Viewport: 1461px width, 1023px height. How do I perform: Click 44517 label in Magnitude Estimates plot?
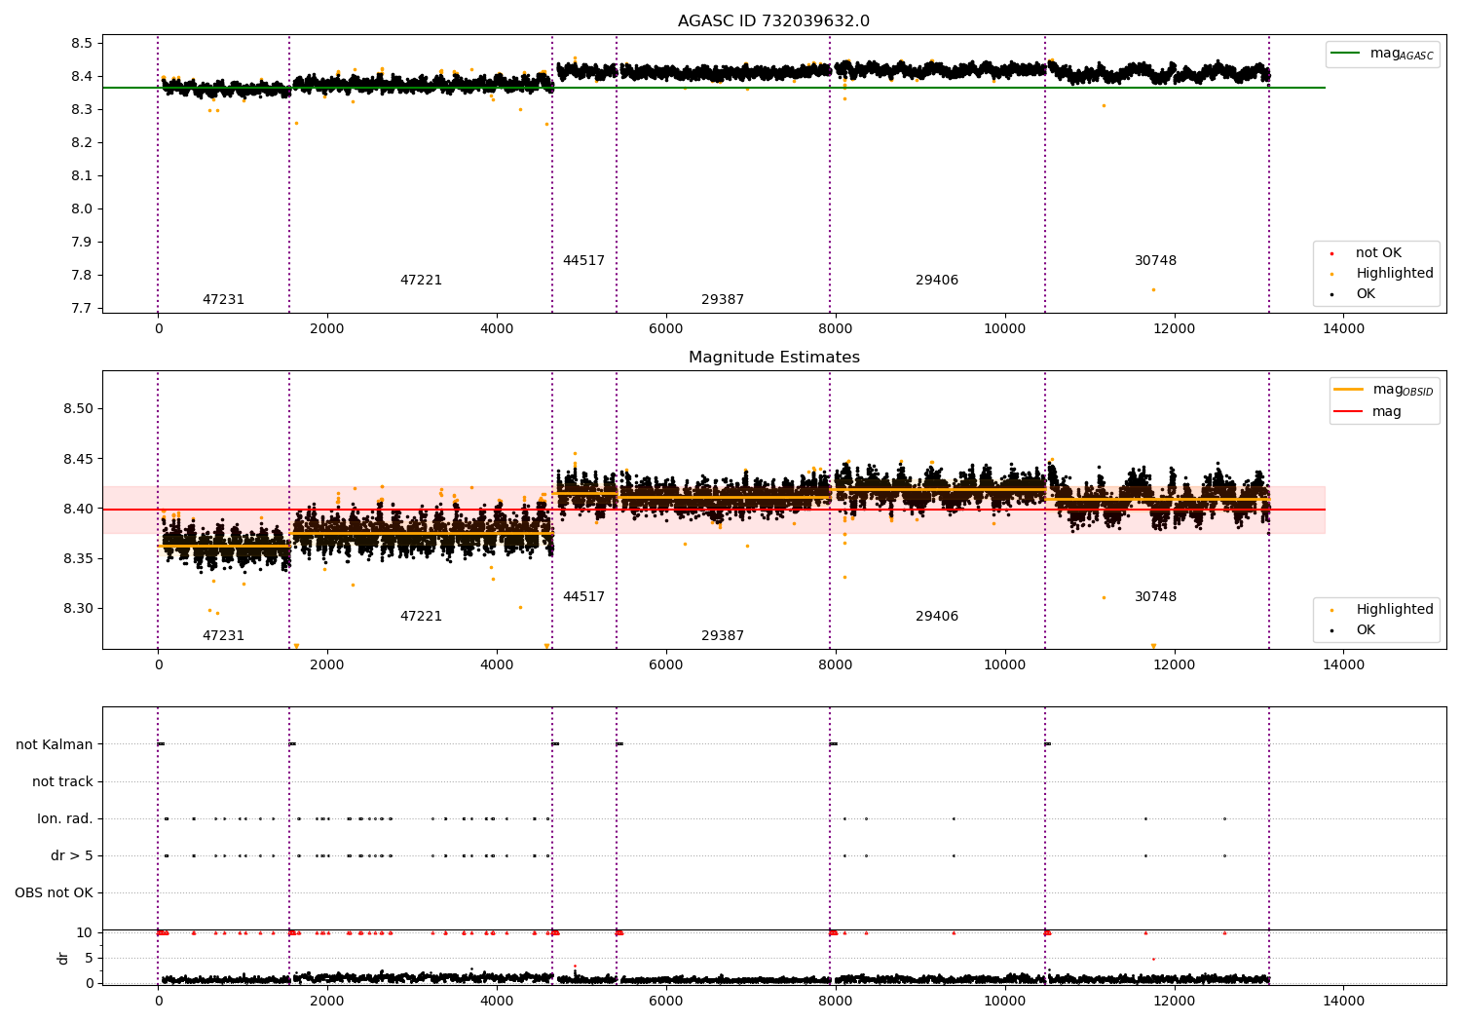tap(583, 597)
